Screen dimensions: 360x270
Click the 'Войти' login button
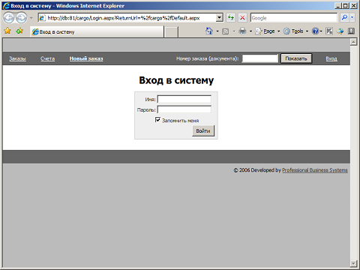coord(203,130)
